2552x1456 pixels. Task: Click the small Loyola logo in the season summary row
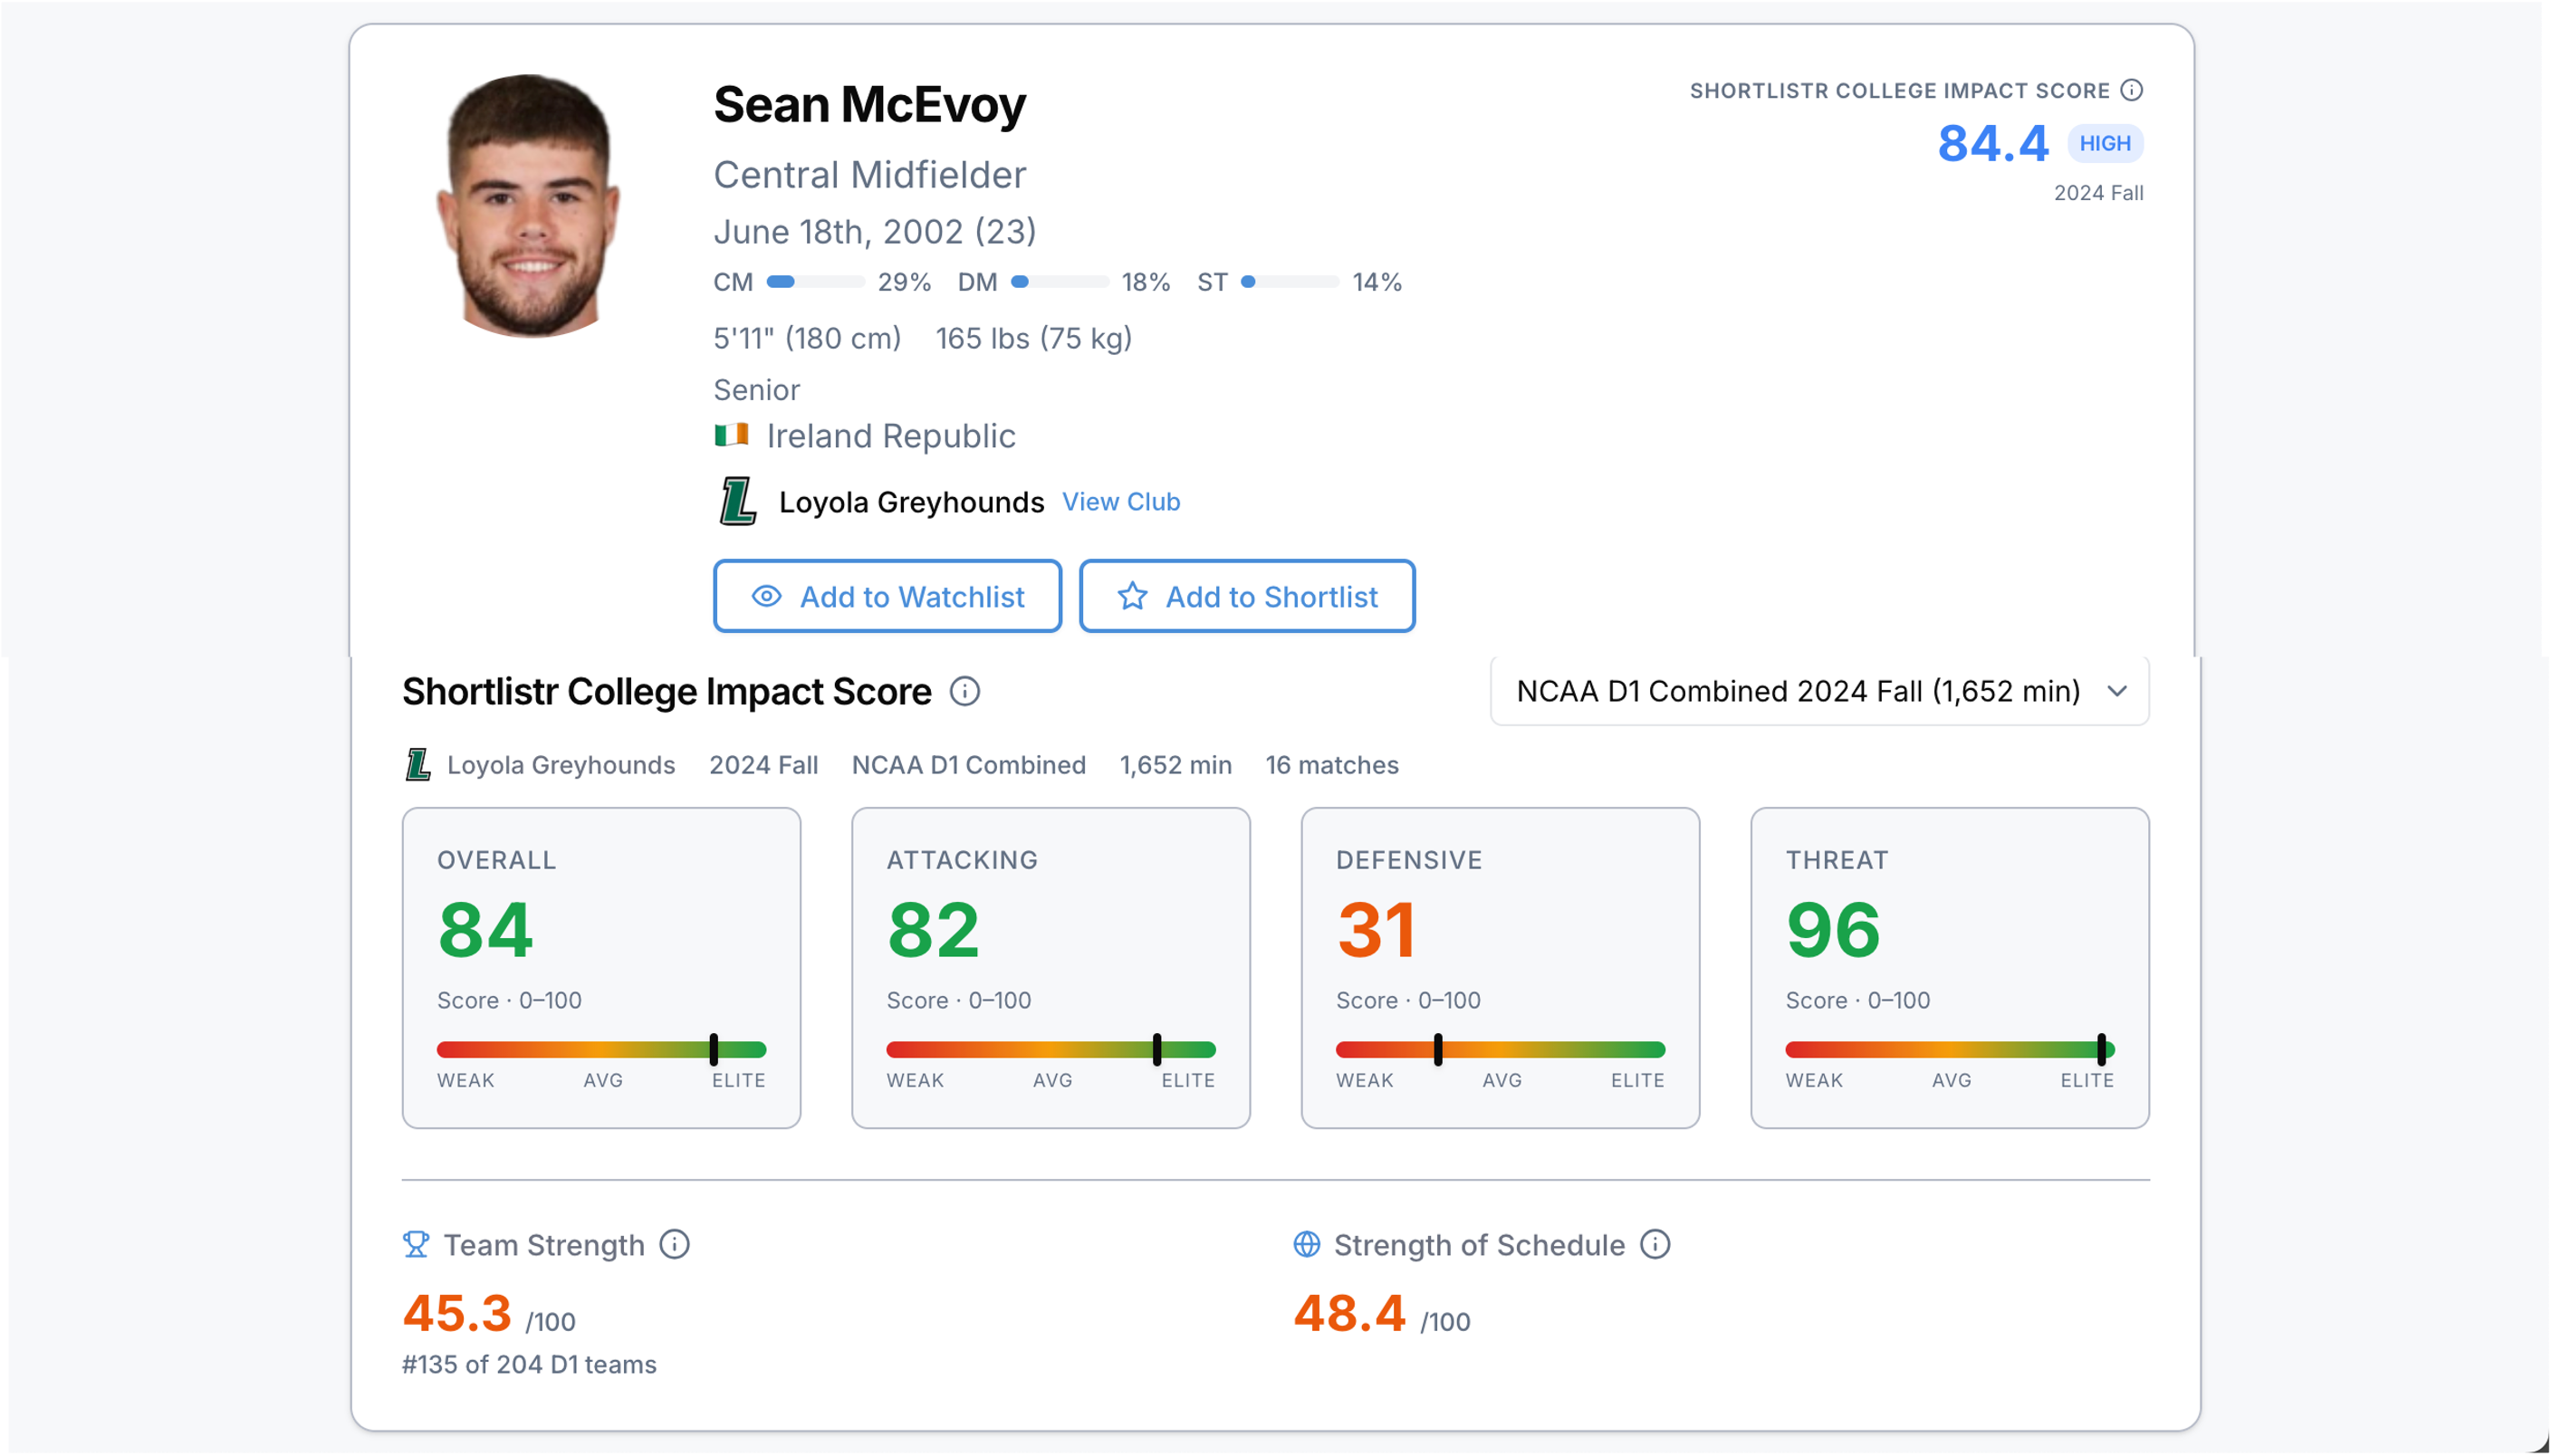(x=418, y=765)
